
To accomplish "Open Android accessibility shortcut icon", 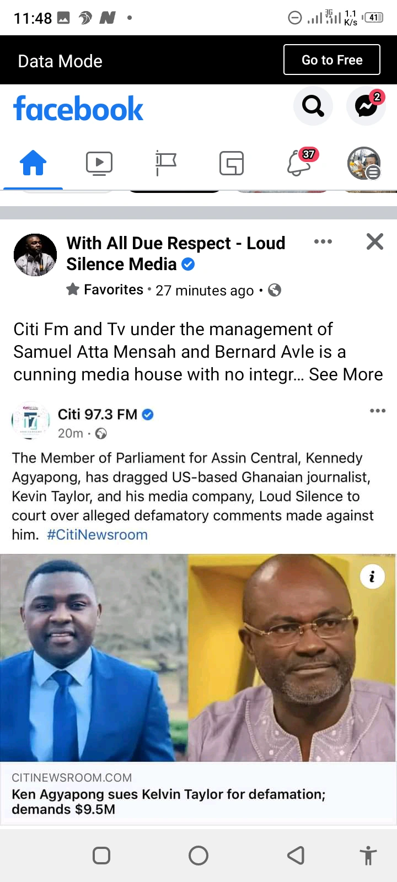I will 368,856.
